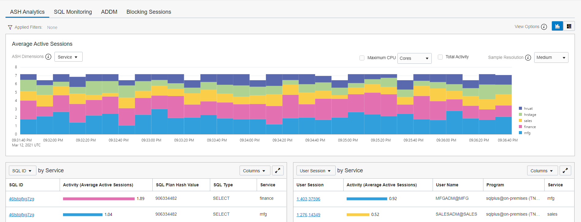Click the Sample Resolution info icon

click(528, 58)
